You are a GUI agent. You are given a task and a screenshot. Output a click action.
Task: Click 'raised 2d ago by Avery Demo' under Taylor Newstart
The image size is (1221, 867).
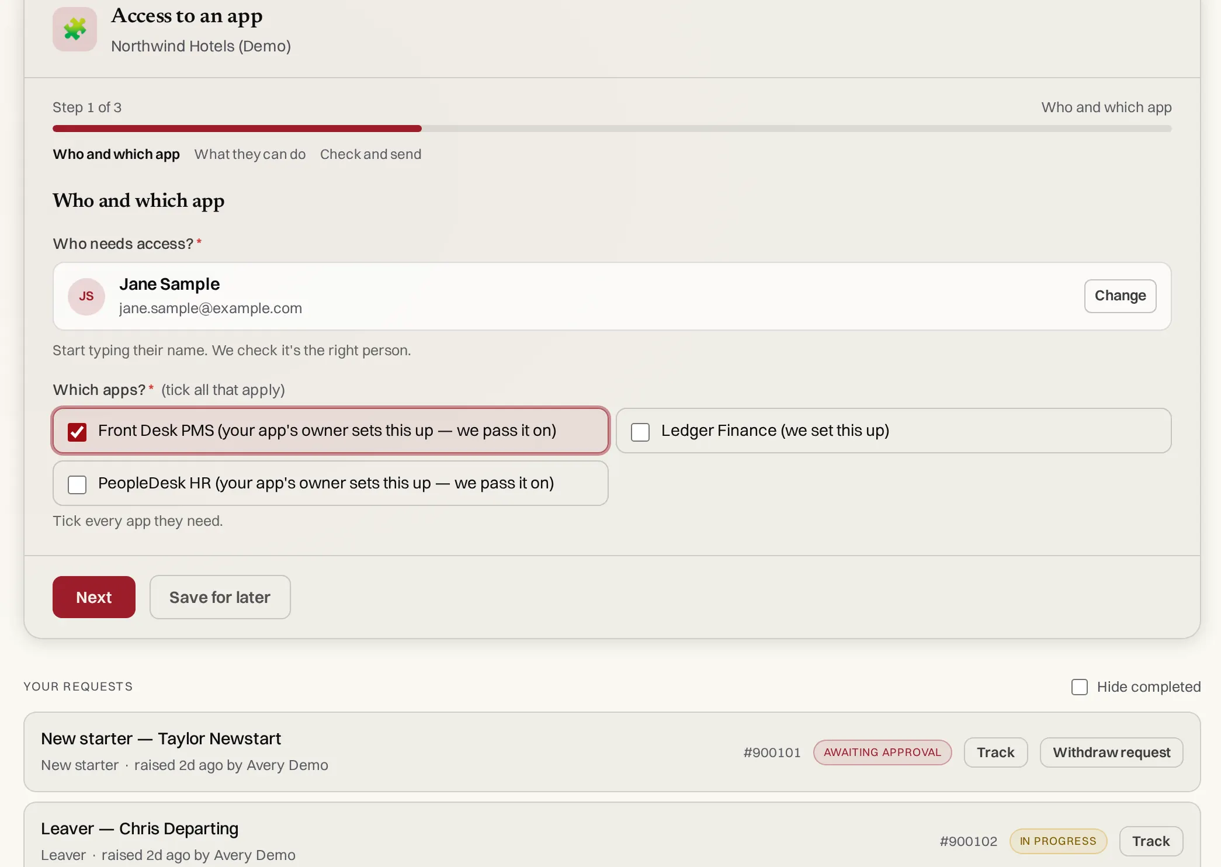pos(231,765)
